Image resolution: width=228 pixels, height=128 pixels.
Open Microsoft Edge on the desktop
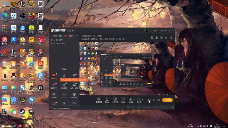tap(4, 17)
